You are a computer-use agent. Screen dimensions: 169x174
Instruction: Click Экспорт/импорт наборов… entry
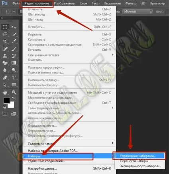click(140, 166)
